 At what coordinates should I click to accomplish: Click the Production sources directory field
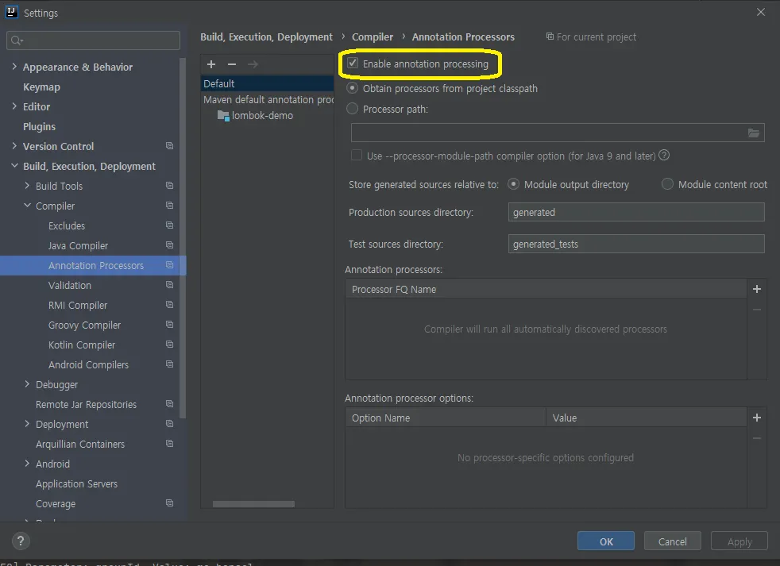click(x=636, y=212)
